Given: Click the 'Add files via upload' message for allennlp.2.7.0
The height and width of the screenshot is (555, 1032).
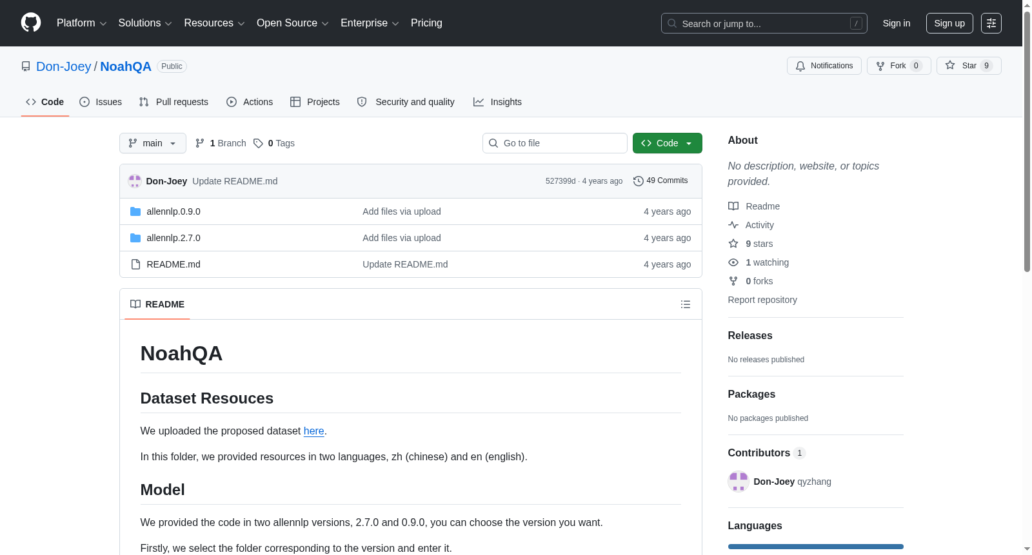Looking at the screenshot, I should click(402, 238).
